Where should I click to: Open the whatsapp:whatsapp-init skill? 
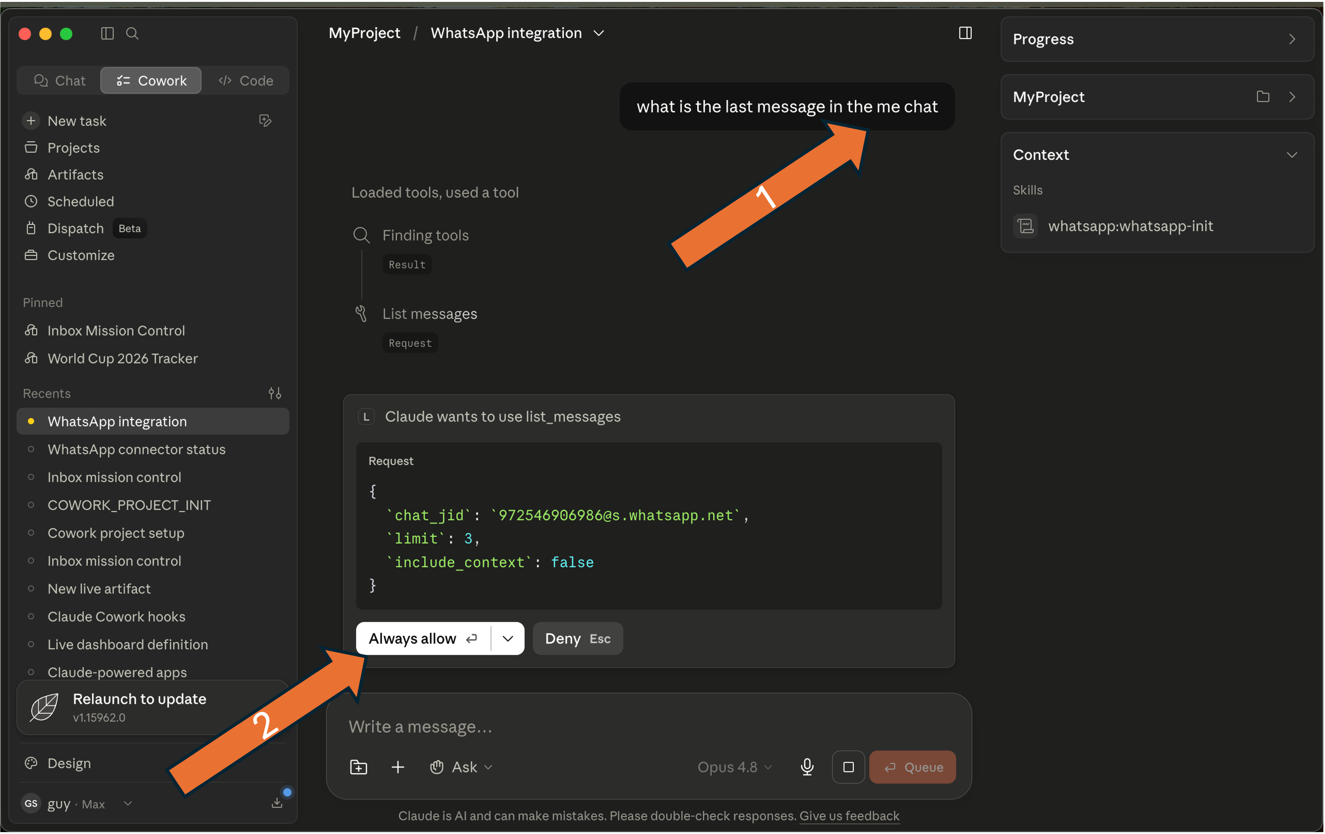pos(1130,226)
